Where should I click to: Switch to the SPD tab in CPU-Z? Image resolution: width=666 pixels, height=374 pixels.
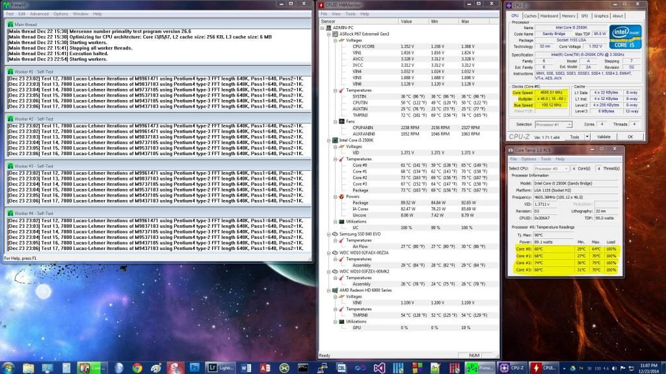click(585, 16)
